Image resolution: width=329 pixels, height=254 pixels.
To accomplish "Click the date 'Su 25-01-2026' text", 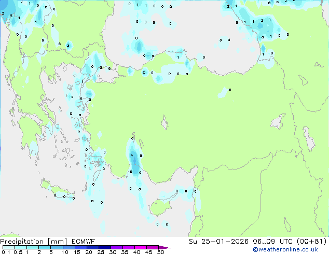I will pyautogui.click(x=218, y=242).
